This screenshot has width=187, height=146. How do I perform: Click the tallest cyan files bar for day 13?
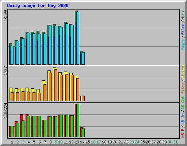(78, 38)
